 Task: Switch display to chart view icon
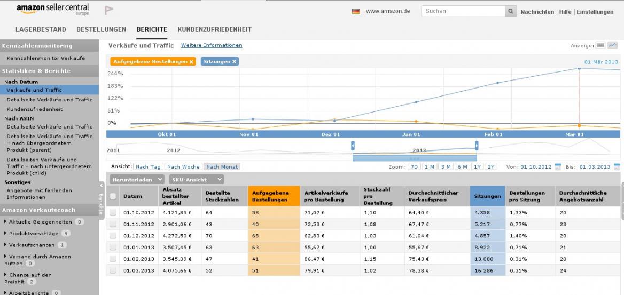point(612,45)
